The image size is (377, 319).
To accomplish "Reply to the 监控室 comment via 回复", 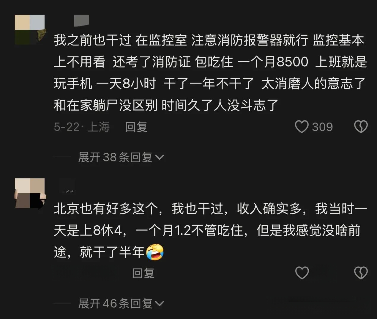I will click(136, 127).
